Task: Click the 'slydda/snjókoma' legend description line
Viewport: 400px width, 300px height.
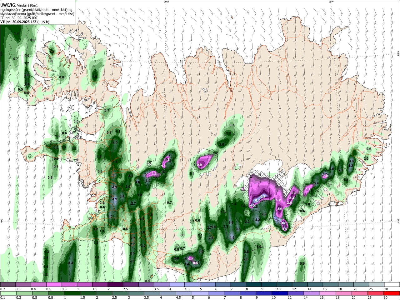Action: coord(37,14)
